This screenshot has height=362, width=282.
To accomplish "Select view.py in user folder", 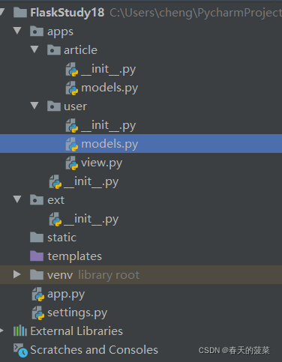I will click(101, 163).
